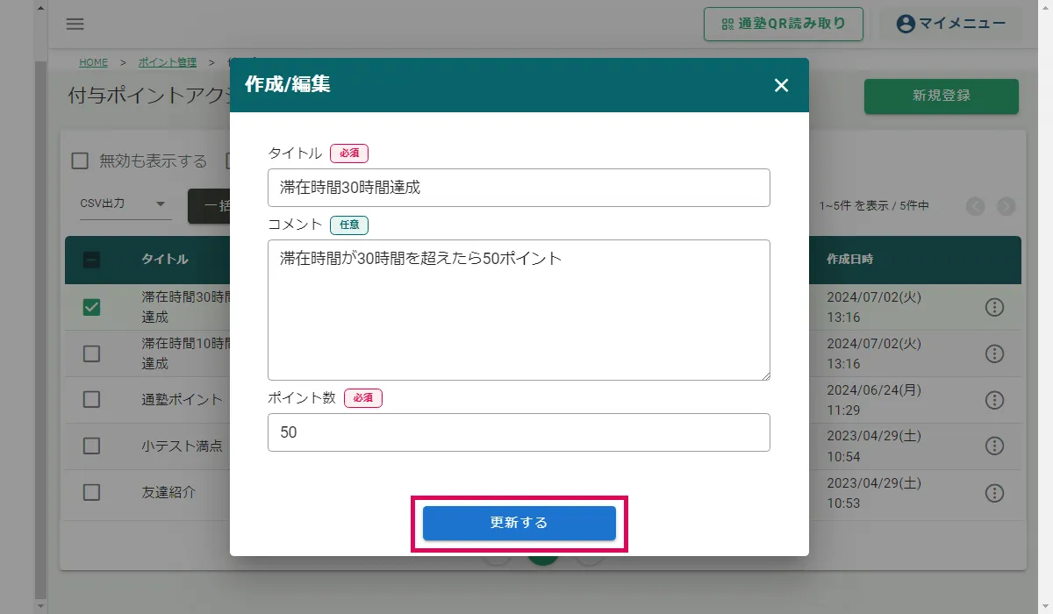Go to the previous page arrow
The image size is (1053, 614).
(x=976, y=206)
